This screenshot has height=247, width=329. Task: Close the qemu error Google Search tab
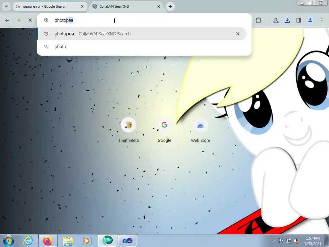82,6
